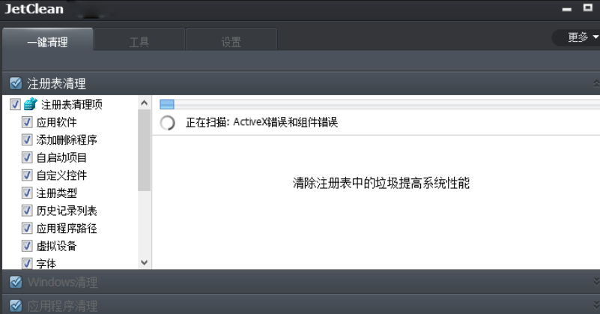The height and width of the screenshot is (314, 600).
Task: Click the 注册表清理 section header title
Action: coord(56,83)
